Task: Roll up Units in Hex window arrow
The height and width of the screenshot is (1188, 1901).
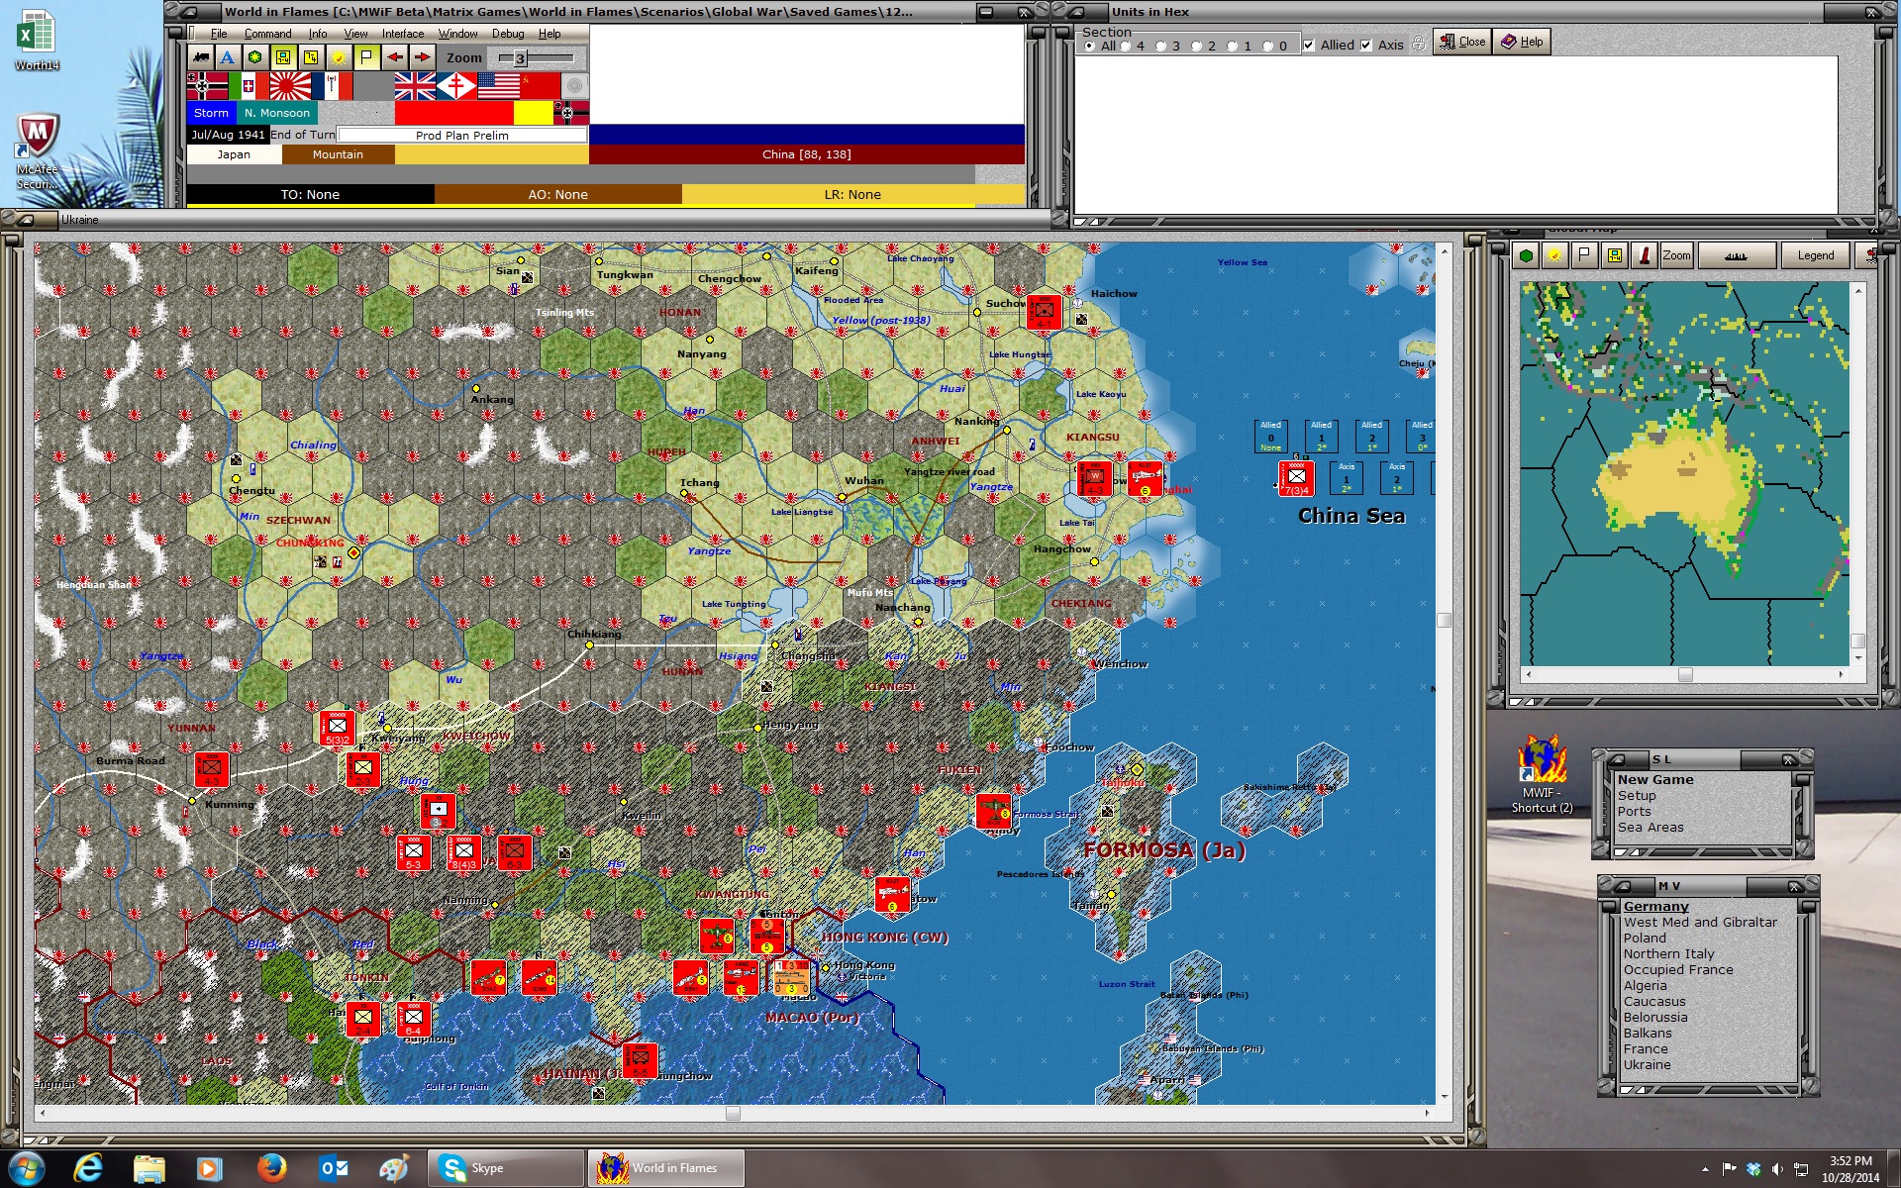Action: coord(1076,12)
